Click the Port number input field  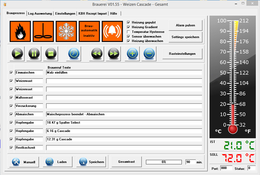click(x=226, y=168)
